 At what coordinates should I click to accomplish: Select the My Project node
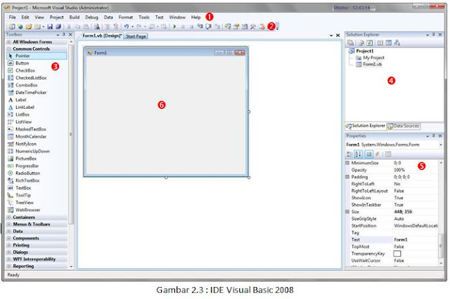(x=371, y=58)
